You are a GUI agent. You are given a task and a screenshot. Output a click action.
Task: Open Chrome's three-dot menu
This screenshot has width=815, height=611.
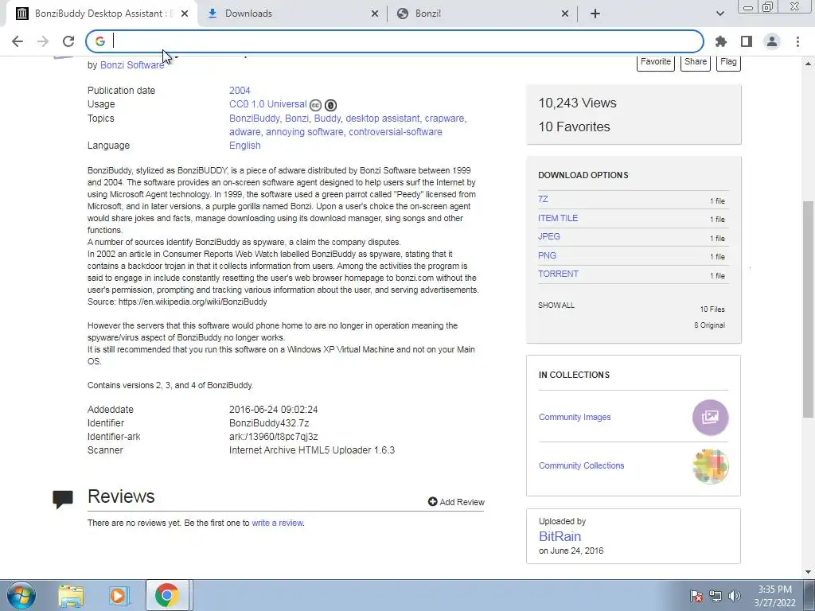click(797, 41)
